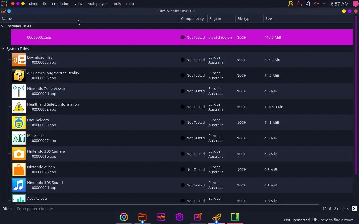Image resolution: width=359 pixels, height=224 pixels.
Task: Click Not Connected find a room link
Action: [x=319, y=220]
